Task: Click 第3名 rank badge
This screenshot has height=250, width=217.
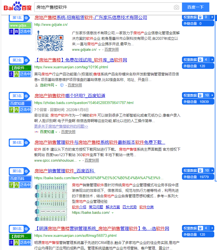Action: click(x=17, y=96)
